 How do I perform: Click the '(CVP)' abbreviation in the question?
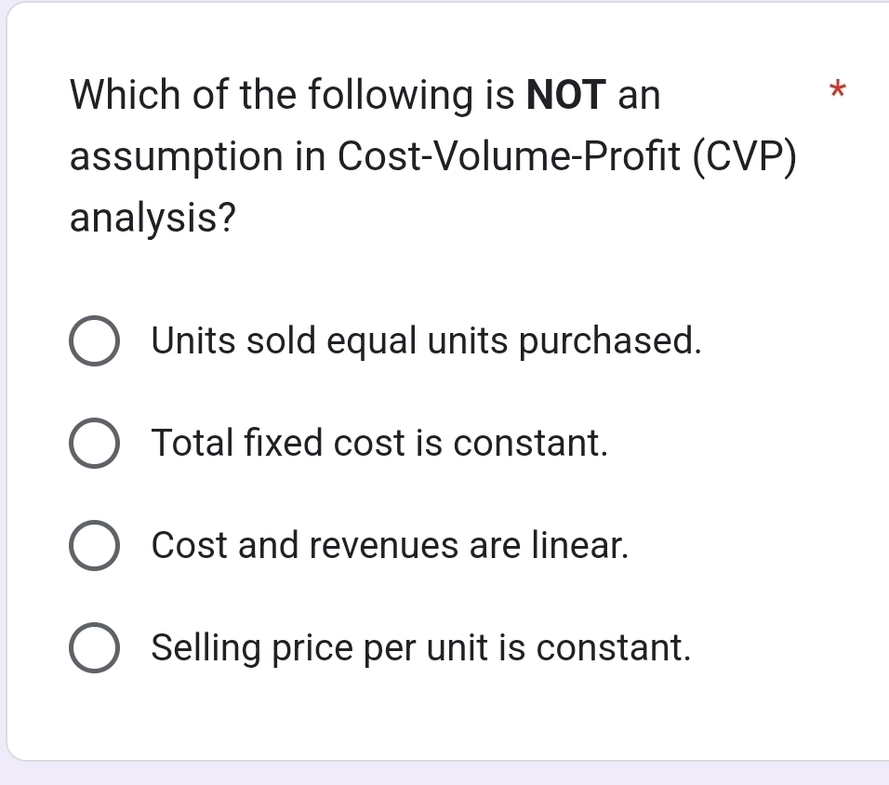coord(748,157)
